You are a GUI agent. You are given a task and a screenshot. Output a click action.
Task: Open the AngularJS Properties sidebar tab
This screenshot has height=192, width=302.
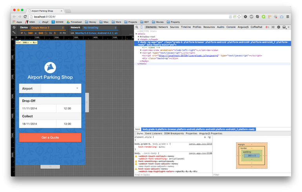point(211,133)
